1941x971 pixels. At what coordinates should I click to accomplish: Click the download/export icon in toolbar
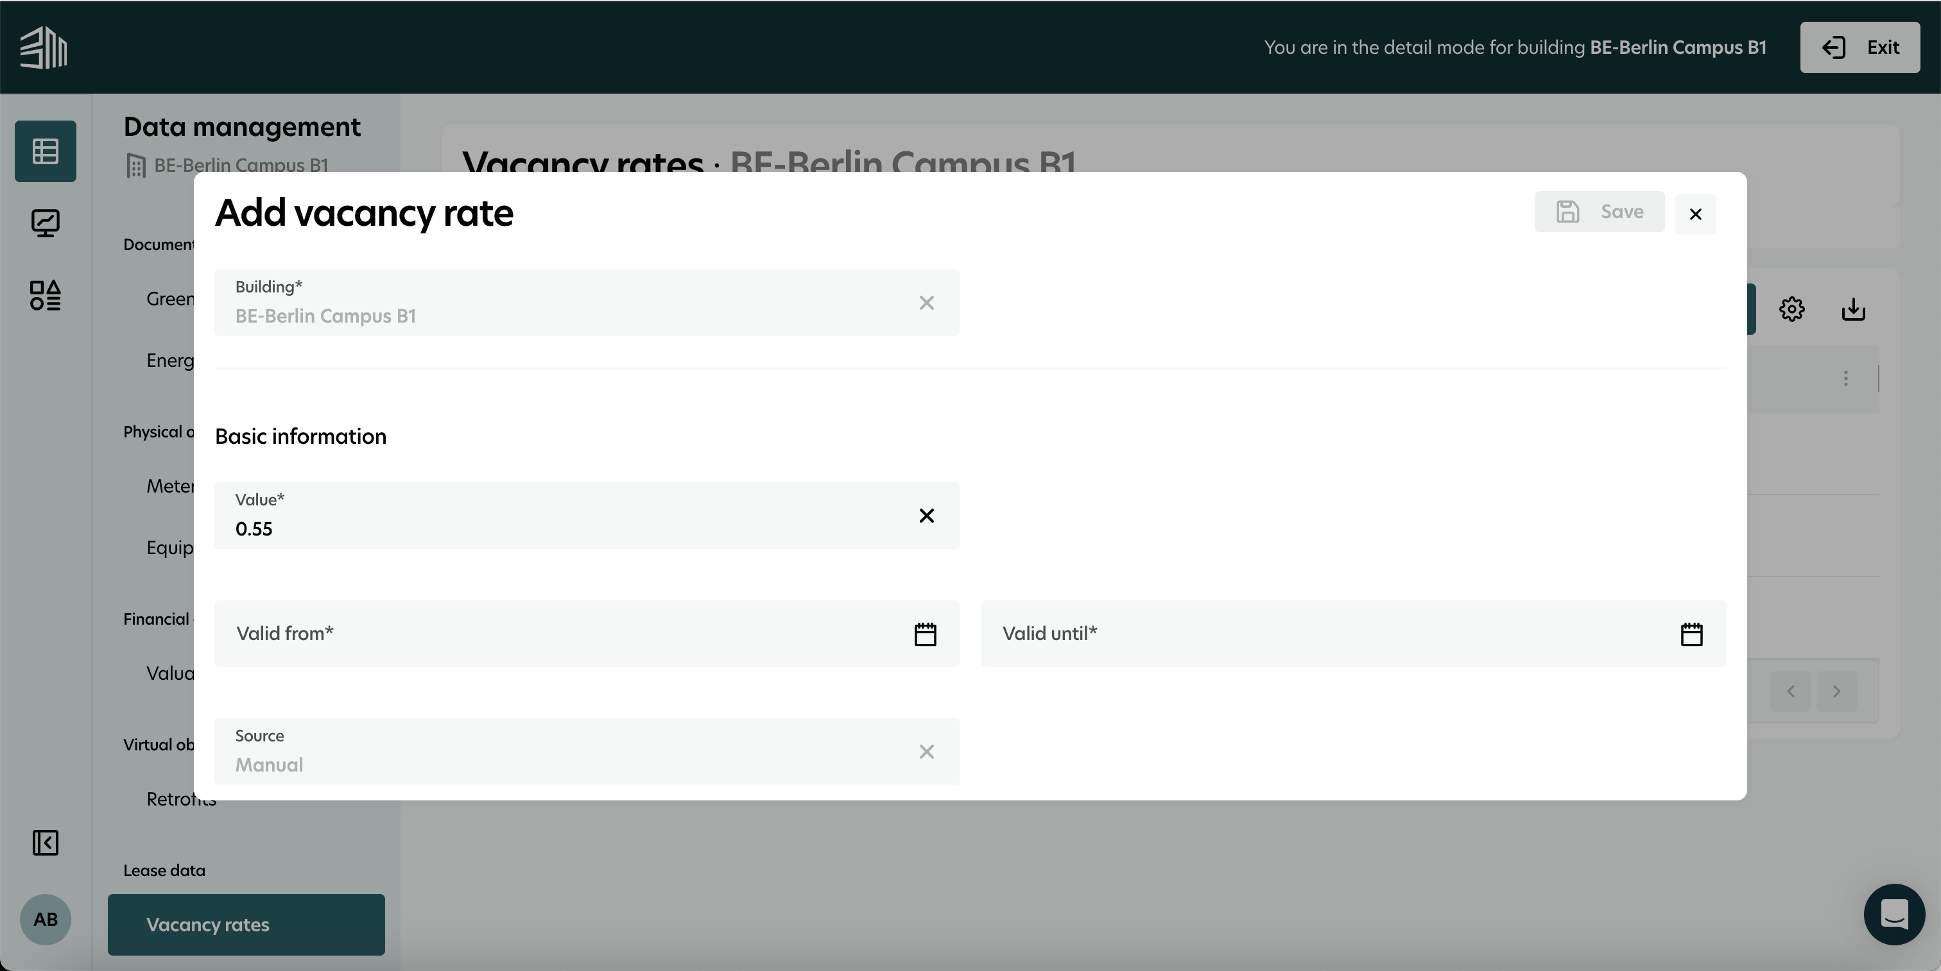click(1853, 308)
